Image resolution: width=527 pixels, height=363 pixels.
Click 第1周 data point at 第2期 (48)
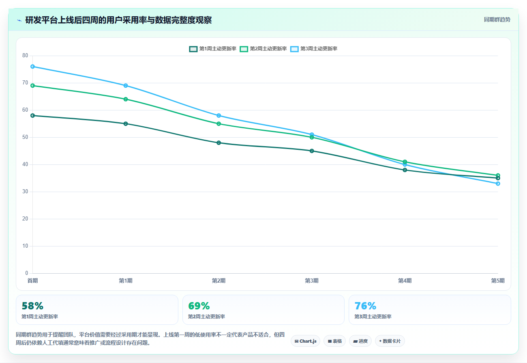(x=219, y=143)
